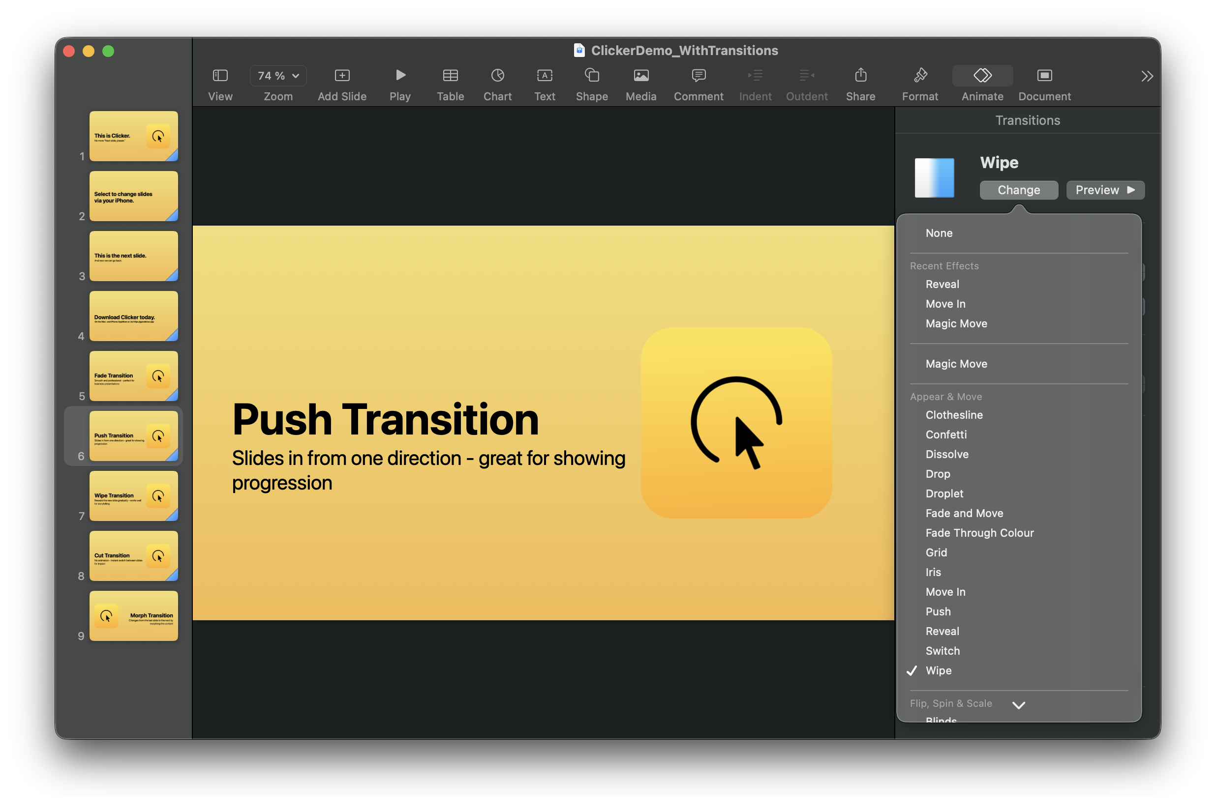The image size is (1216, 812).
Task: Add a Text box from the toolbar
Action: (x=544, y=83)
